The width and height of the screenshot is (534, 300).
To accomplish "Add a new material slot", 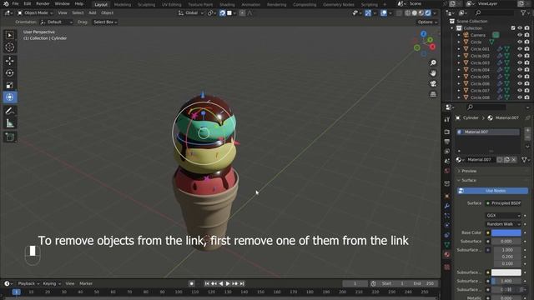I will coord(527,130).
